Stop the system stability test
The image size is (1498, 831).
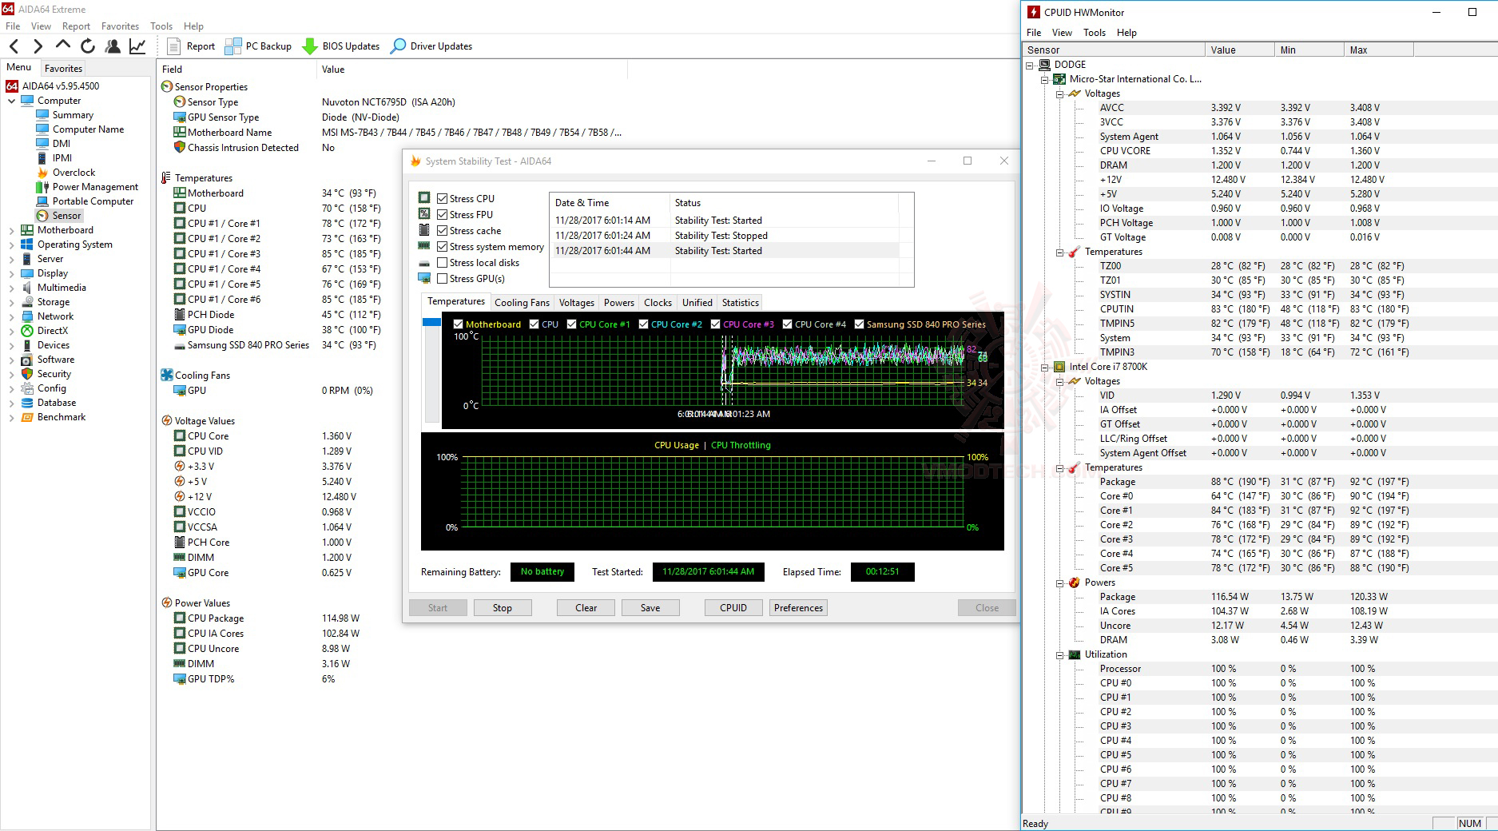[503, 608]
